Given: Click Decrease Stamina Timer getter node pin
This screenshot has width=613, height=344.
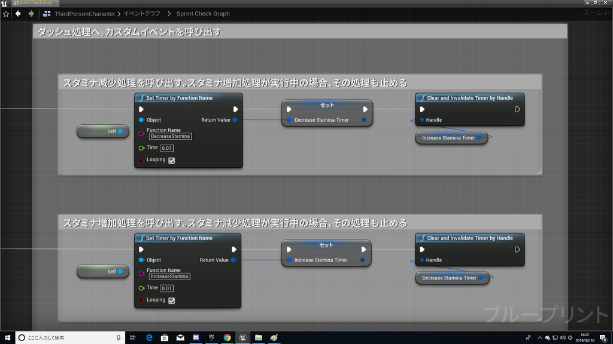Looking at the screenshot, I should 481,278.
